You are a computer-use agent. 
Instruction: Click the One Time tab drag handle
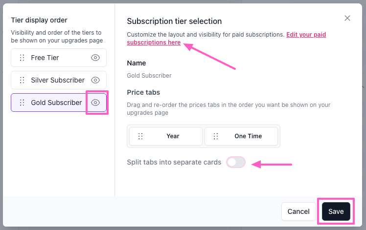pos(216,136)
